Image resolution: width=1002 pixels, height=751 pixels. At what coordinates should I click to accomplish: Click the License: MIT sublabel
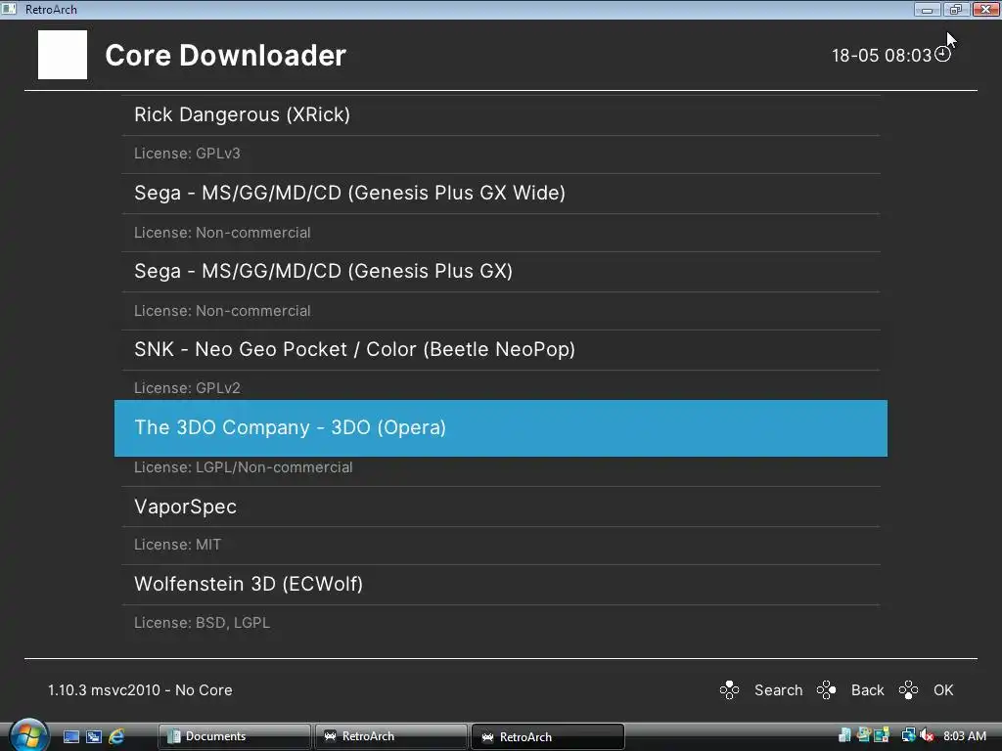177,544
